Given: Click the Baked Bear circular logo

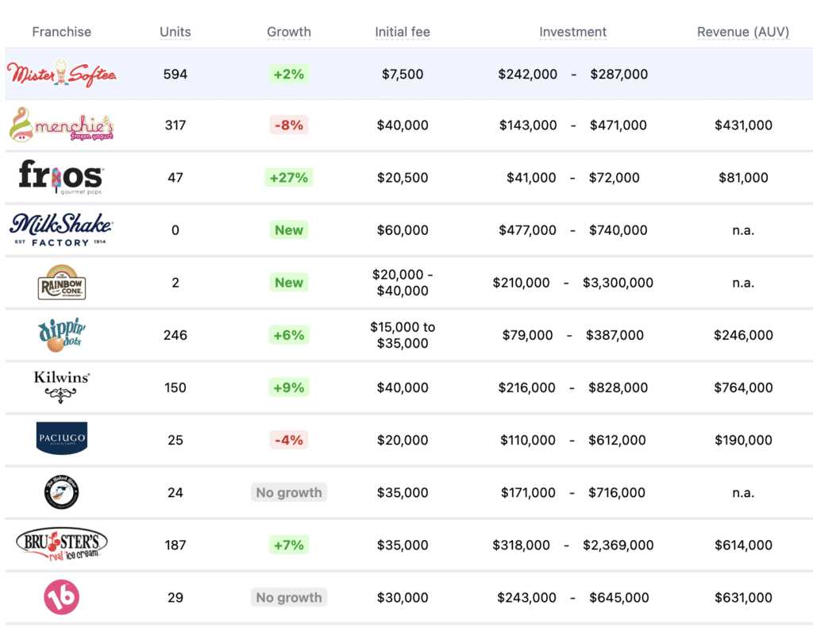Looking at the screenshot, I should pyautogui.click(x=62, y=492).
